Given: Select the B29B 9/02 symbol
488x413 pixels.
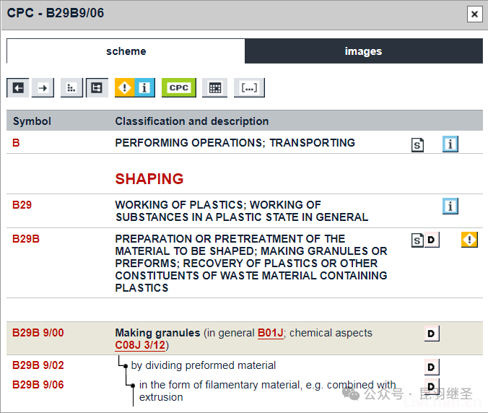Looking at the screenshot, I should [x=38, y=365].
